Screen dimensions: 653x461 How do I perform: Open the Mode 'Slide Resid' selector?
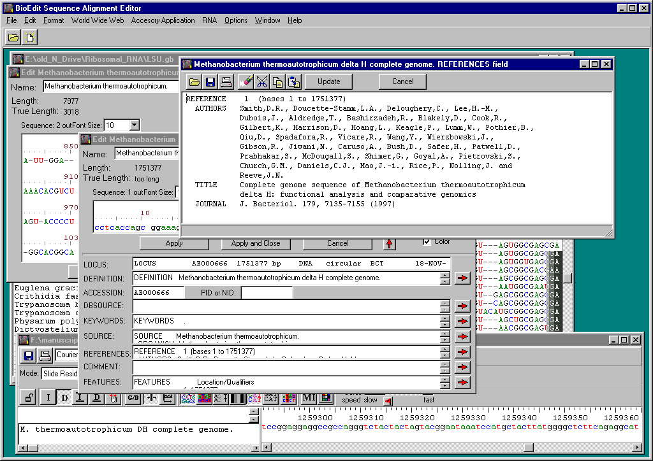60,373
